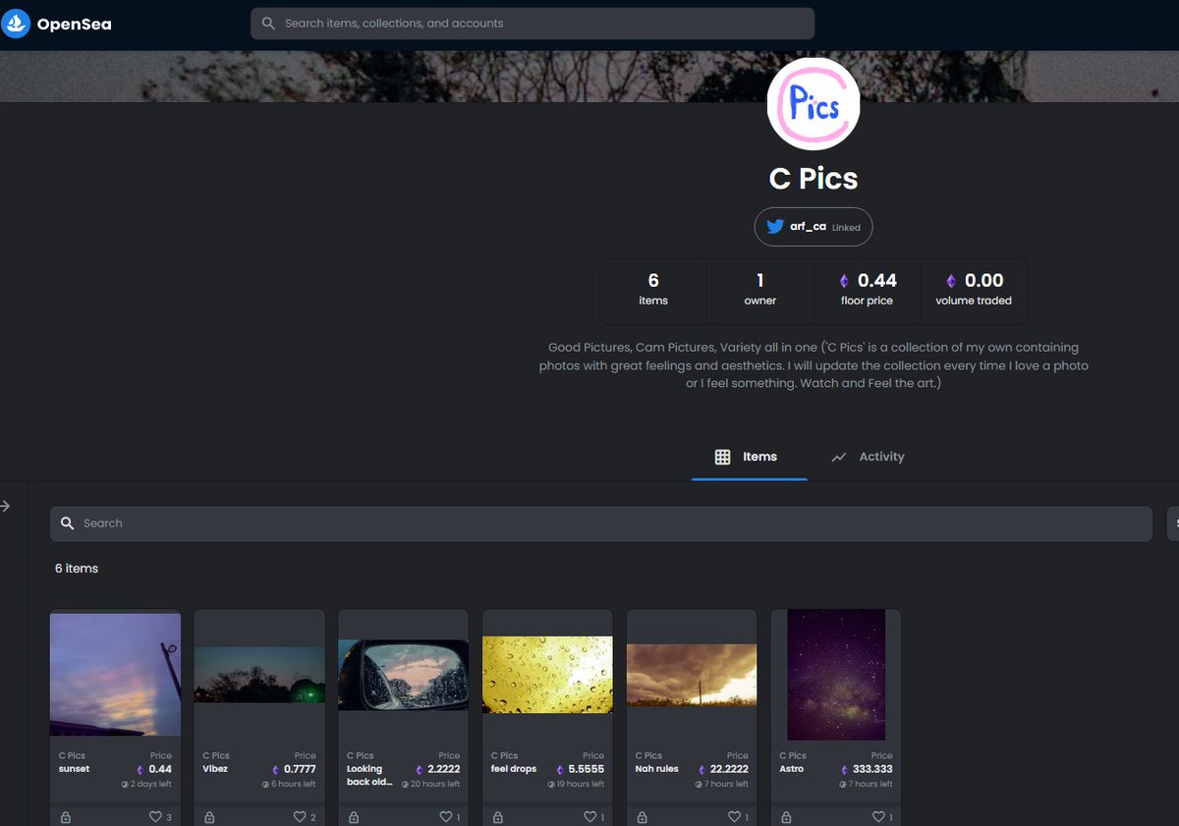1179x826 pixels.
Task: Open the feel drops thumbnail
Action: pyautogui.click(x=547, y=675)
